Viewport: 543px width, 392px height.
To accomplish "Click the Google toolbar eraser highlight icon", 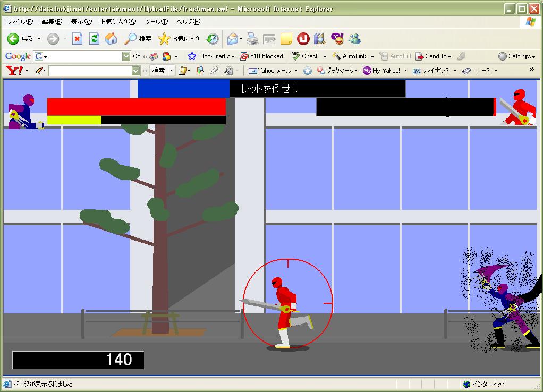I will (461, 56).
